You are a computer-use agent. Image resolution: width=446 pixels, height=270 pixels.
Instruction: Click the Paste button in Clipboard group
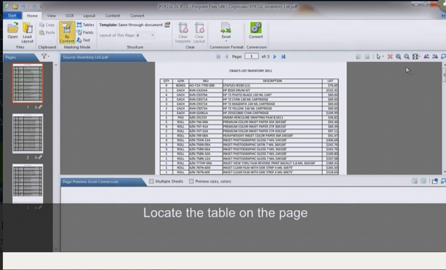coord(47,33)
